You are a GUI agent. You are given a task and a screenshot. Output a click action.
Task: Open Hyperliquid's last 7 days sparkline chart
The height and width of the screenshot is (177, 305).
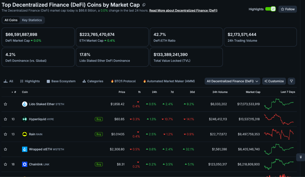click(x=279, y=119)
